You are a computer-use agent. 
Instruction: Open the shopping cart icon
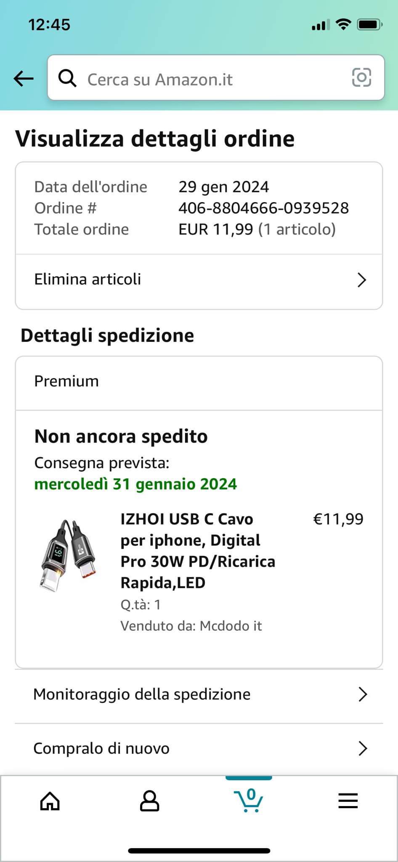click(x=248, y=801)
